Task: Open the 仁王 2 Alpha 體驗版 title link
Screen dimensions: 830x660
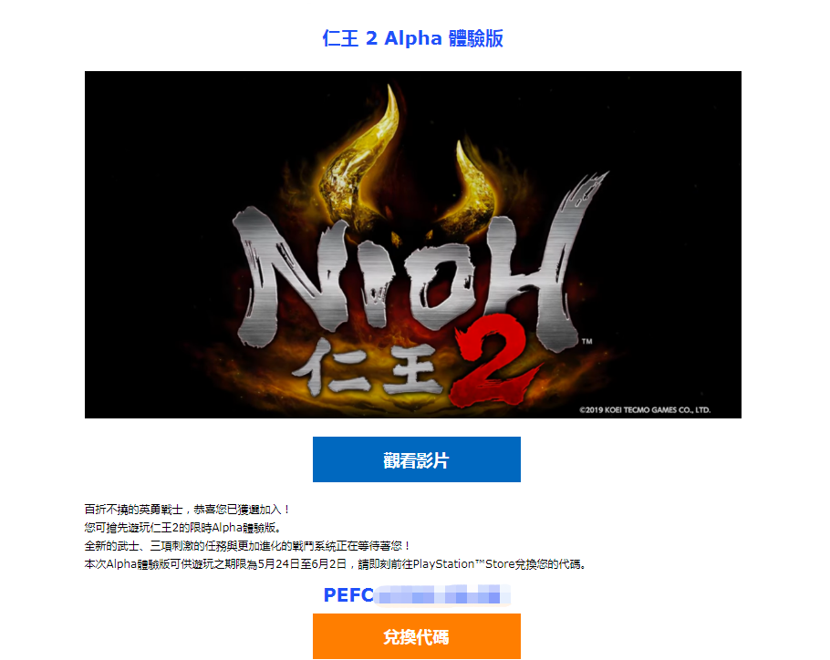Action: (x=413, y=38)
